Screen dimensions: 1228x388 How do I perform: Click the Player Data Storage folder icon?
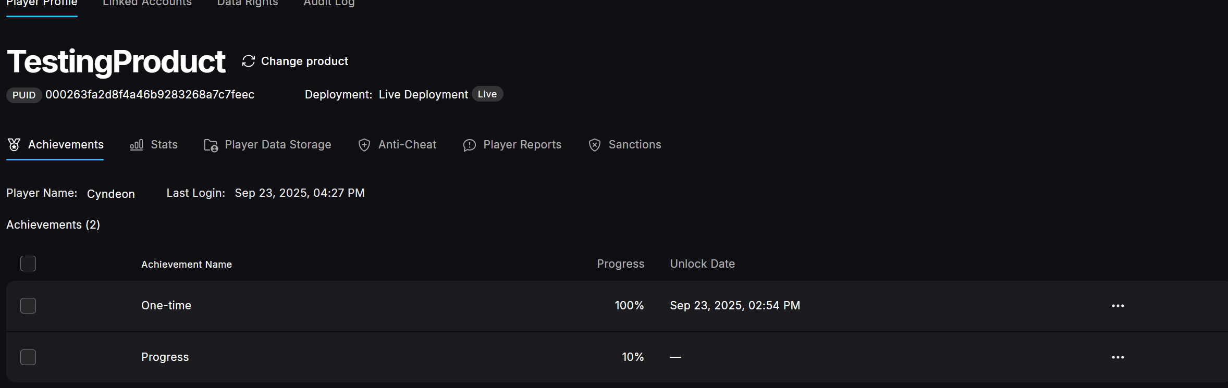coord(211,145)
